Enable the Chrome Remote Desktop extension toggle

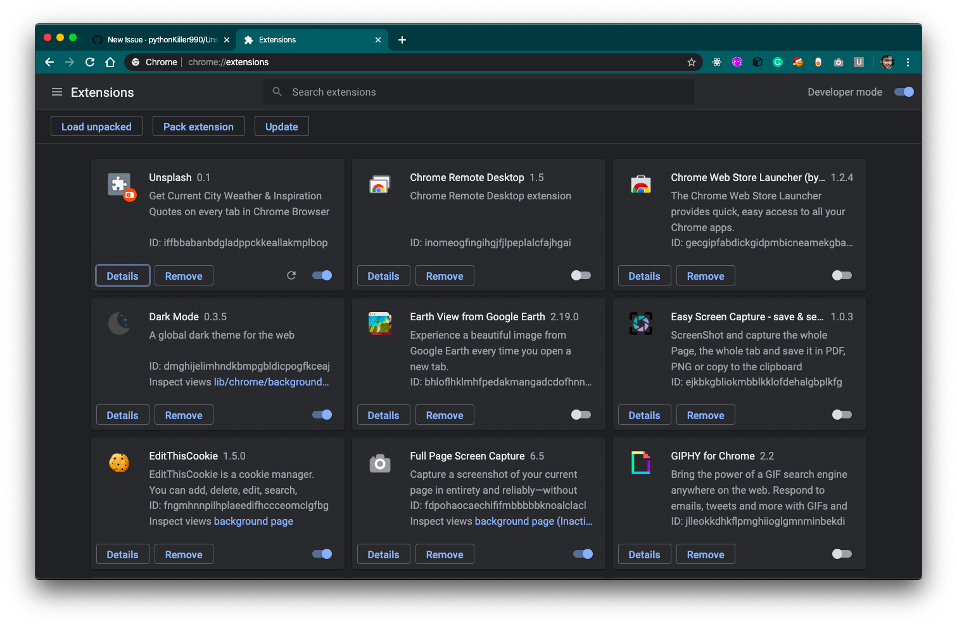click(580, 275)
